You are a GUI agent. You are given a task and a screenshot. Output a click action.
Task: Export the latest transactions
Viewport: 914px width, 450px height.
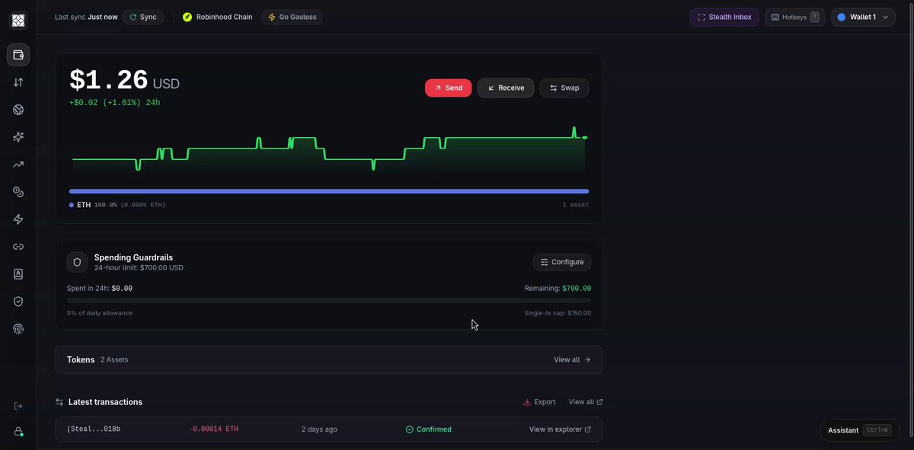click(x=539, y=402)
